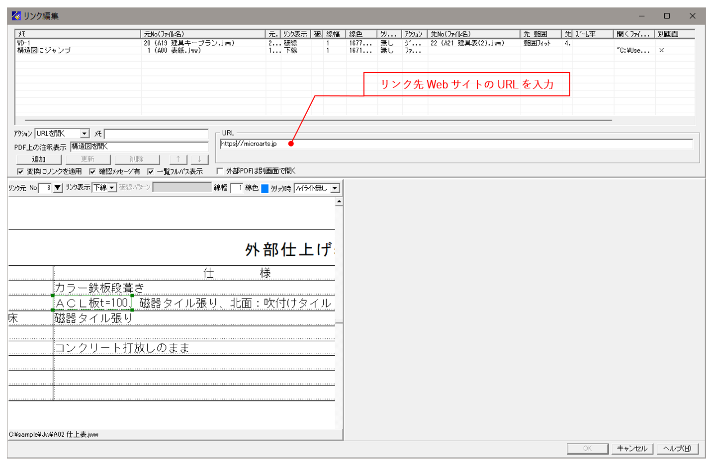Click the up arrow reorder button
709x462 pixels.
tap(178, 159)
